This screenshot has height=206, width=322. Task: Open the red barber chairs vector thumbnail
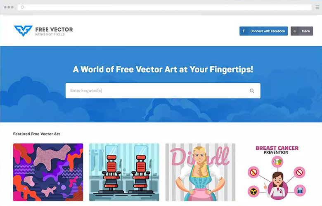click(x=124, y=172)
